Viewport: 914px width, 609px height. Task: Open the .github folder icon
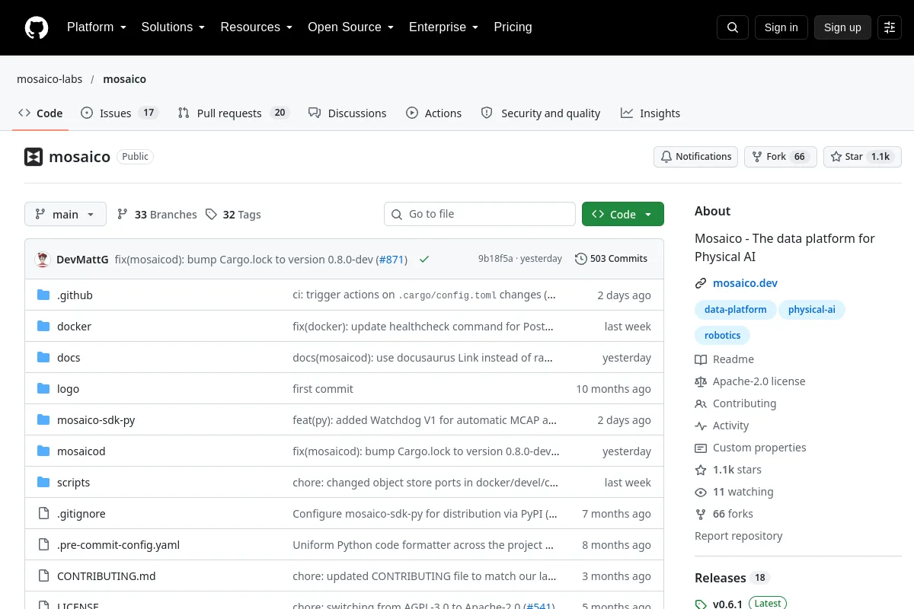43,295
